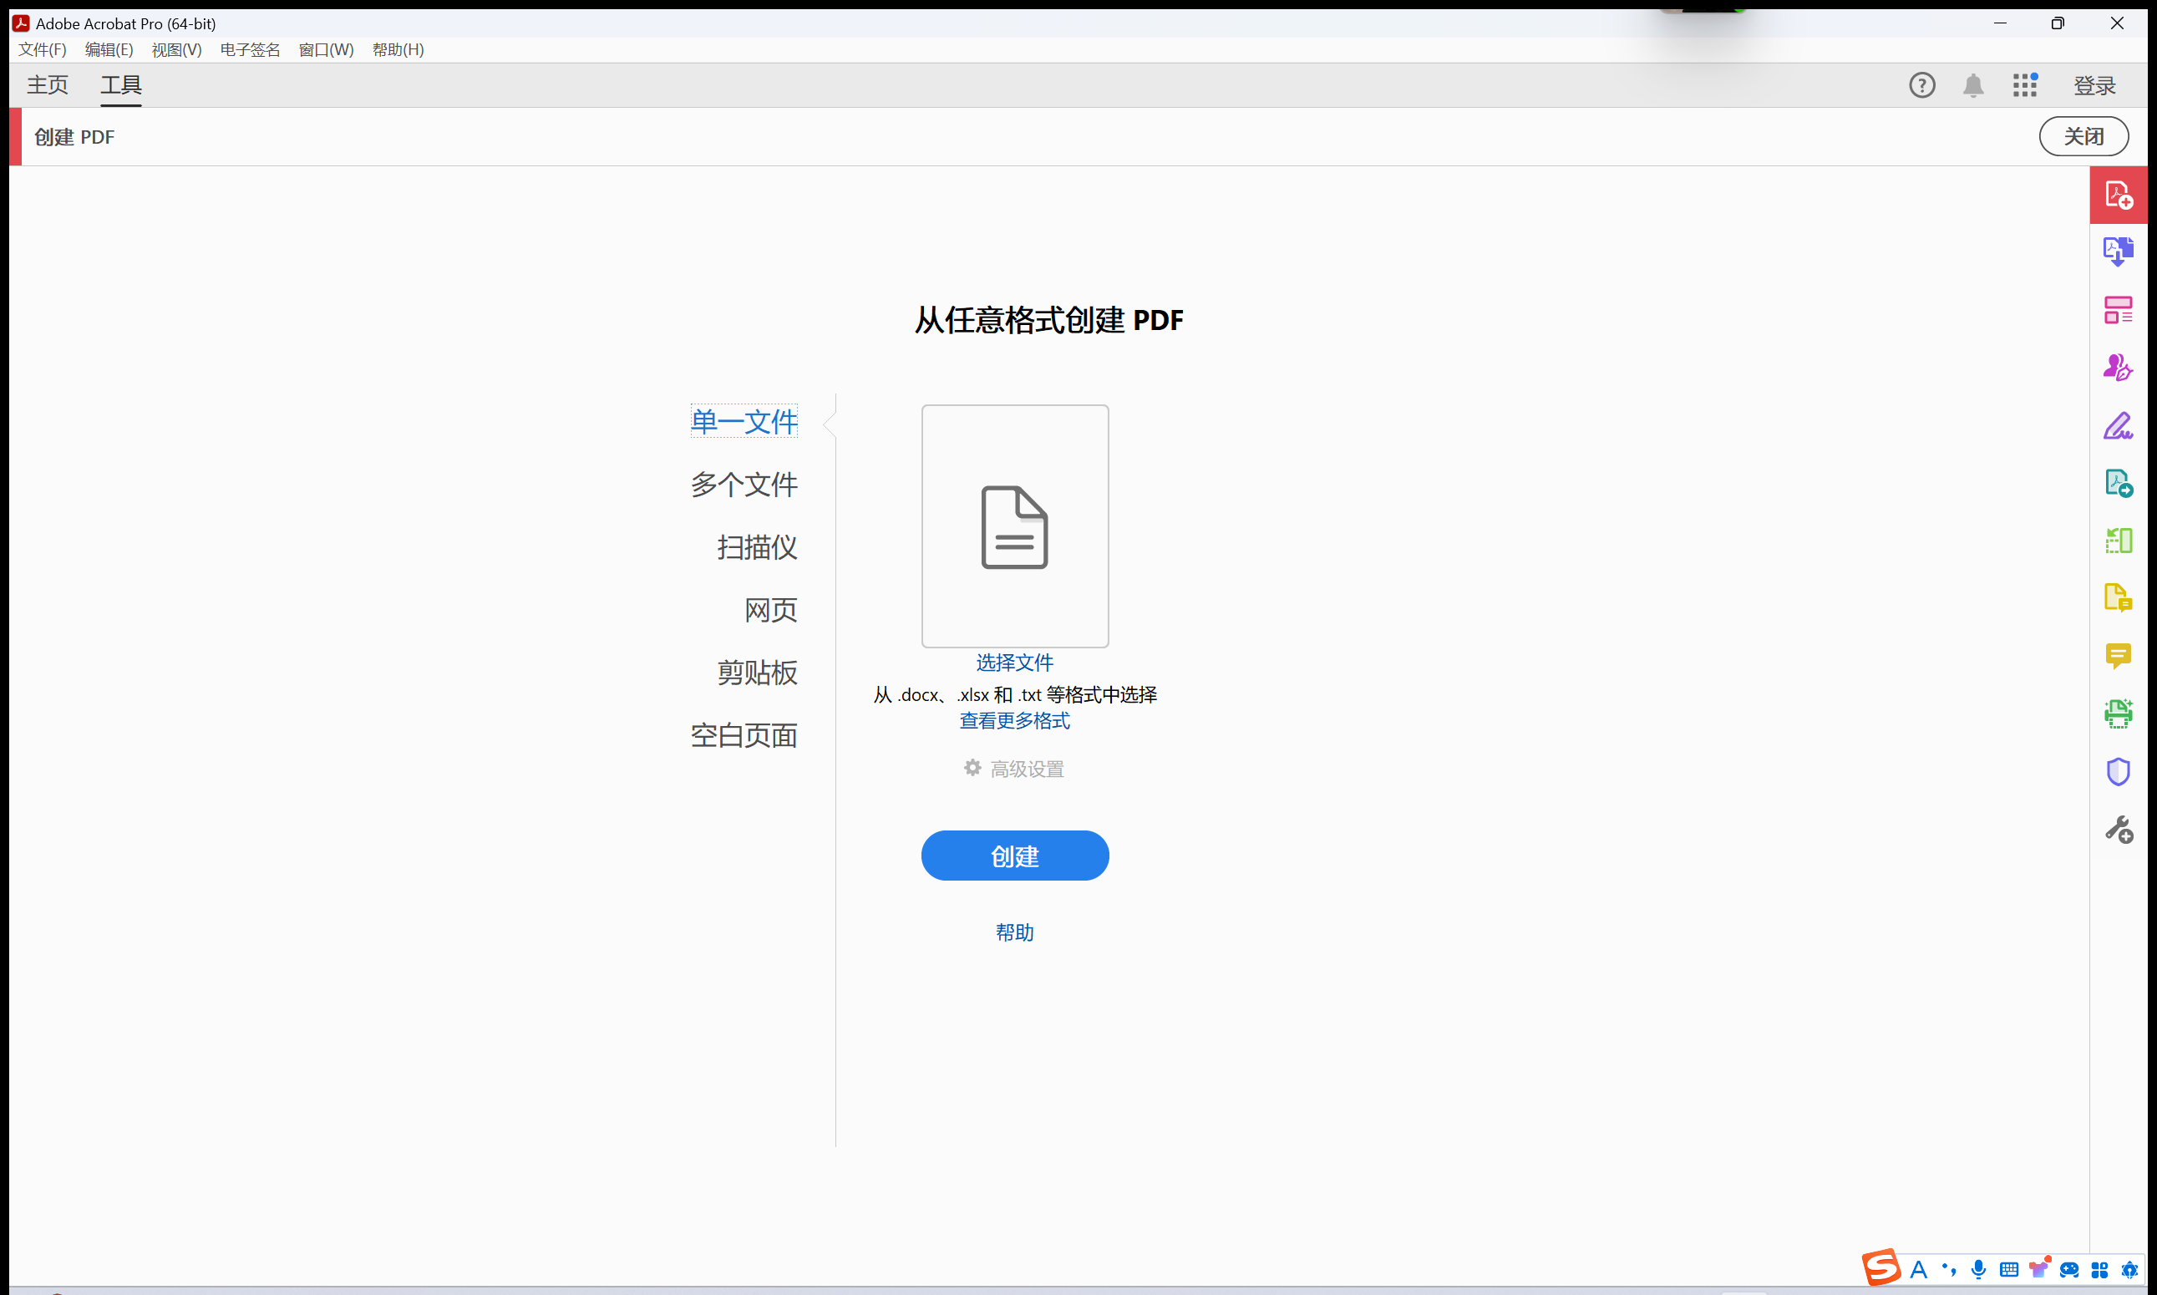This screenshot has width=2157, height=1295.
Task: Click the Sogou input method S icon
Action: tap(1880, 1267)
